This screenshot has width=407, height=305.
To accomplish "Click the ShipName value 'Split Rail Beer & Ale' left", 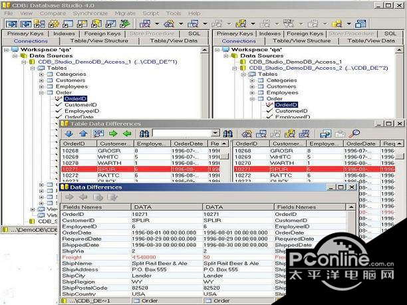I will point(160,264).
